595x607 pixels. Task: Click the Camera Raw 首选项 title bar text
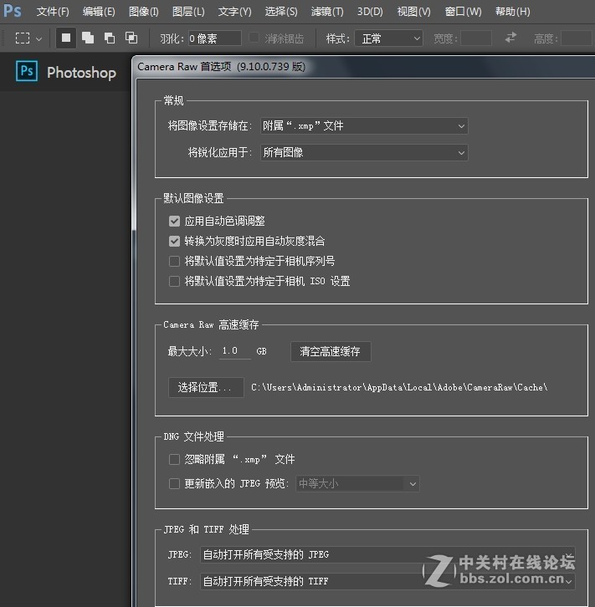pos(221,67)
